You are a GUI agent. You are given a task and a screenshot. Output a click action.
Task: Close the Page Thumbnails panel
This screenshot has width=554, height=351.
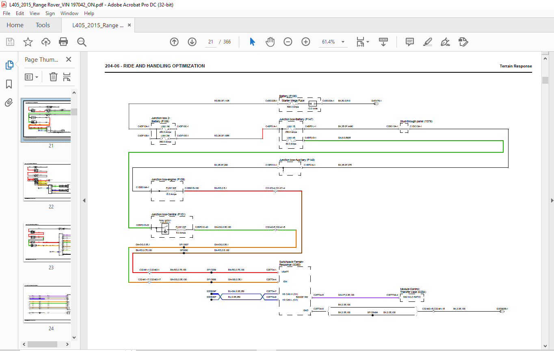point(69,60)
